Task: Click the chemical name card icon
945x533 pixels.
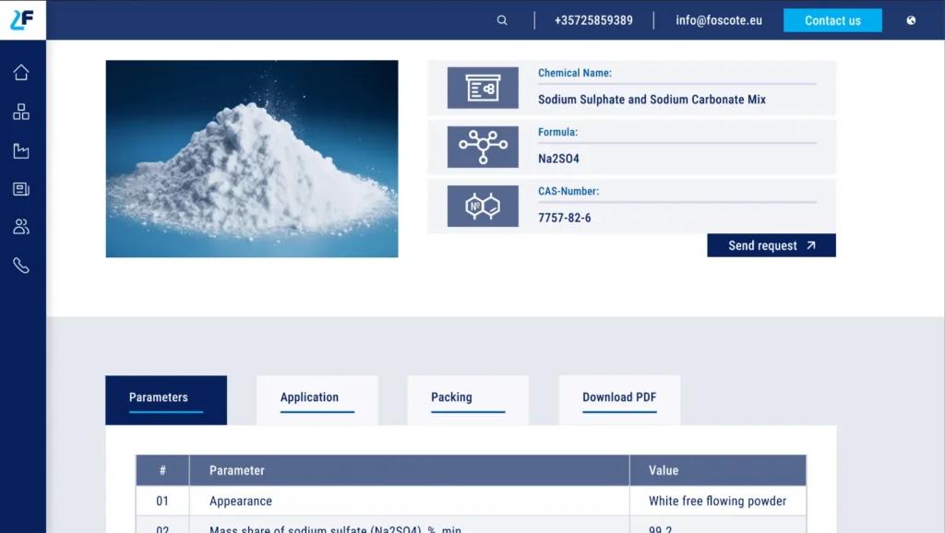Action: pos(483,88)
